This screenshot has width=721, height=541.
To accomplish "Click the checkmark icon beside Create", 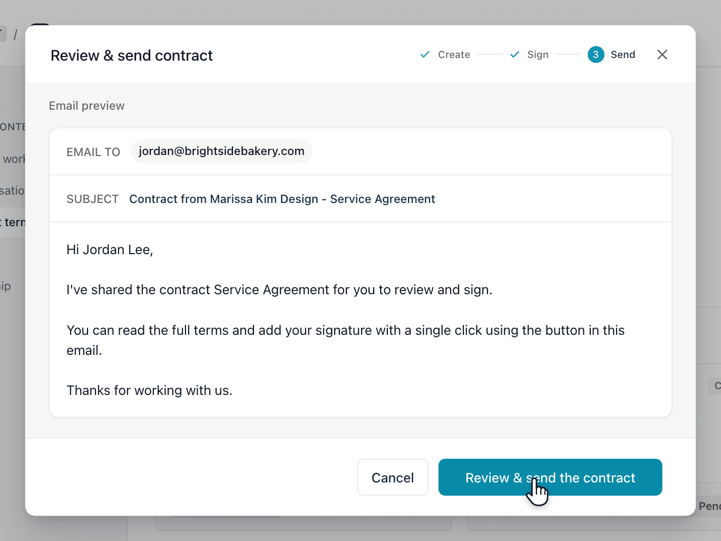I will [425, 54].
